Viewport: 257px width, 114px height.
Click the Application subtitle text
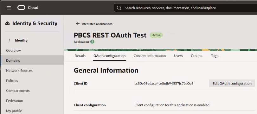81,42
